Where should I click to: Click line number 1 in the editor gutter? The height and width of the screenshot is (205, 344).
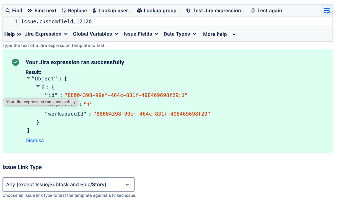click(x=16, y=21)
